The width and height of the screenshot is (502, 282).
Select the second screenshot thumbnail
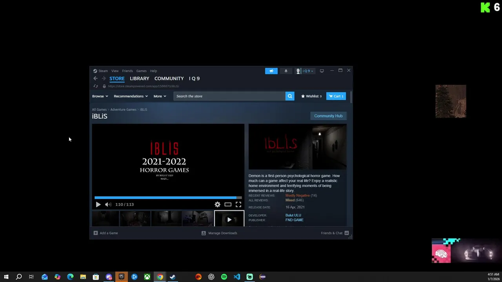[x=135, y=219]
